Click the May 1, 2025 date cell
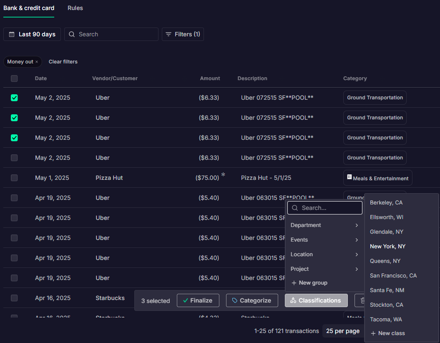Image resolution: width=440 pixels, height=343 pixels. coord(52,178)
